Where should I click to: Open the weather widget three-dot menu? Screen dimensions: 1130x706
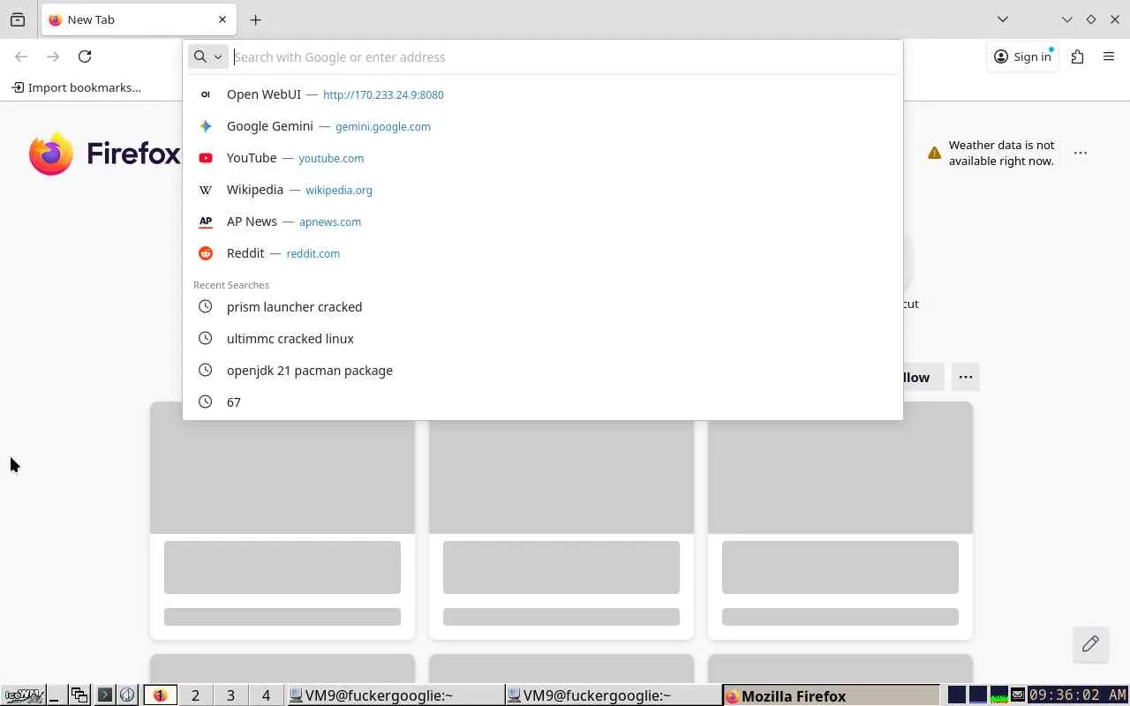tap(1081, 153)
